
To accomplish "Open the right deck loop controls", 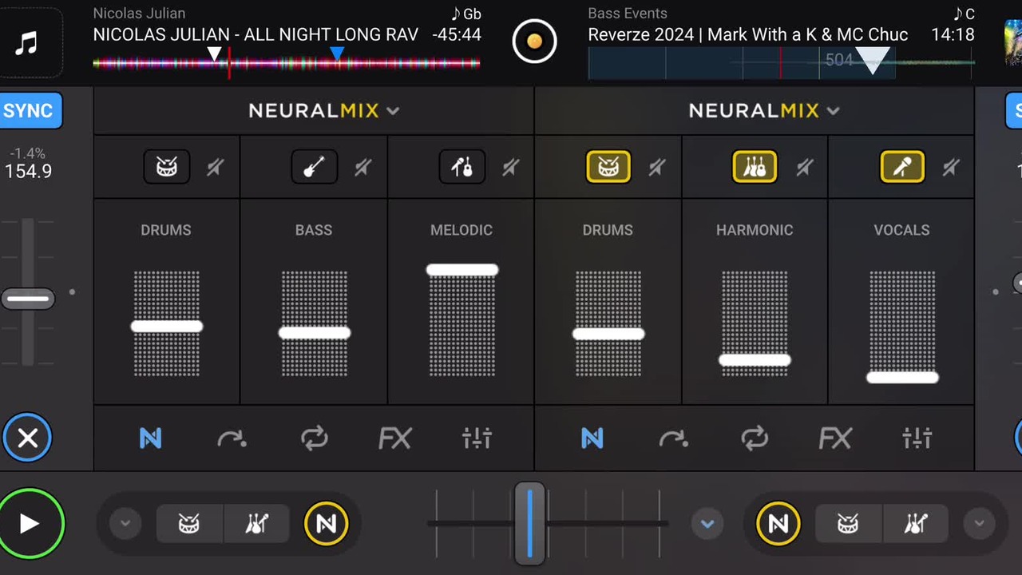I will pos(755,438).
